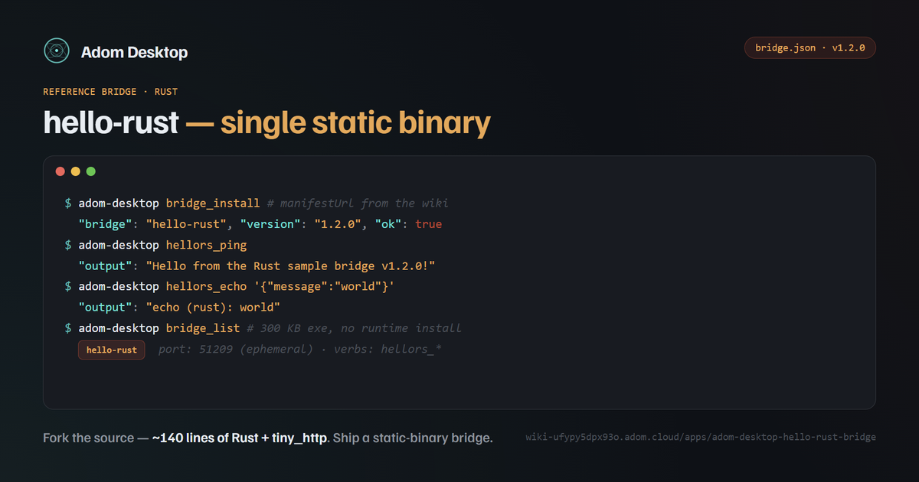Click the 'true' value after "ok"
Screen dimensions: 919x482
tap(429, 224)
